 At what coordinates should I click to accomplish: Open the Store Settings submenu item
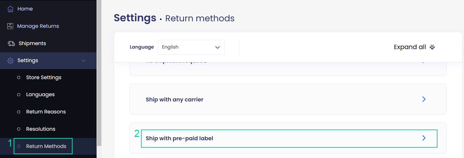click(43, 77)
